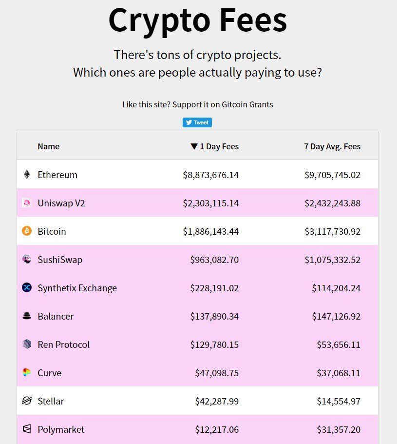Click the Crypto Fees page title
Viewport: 397px width, 444px height.
coord(197,20)
